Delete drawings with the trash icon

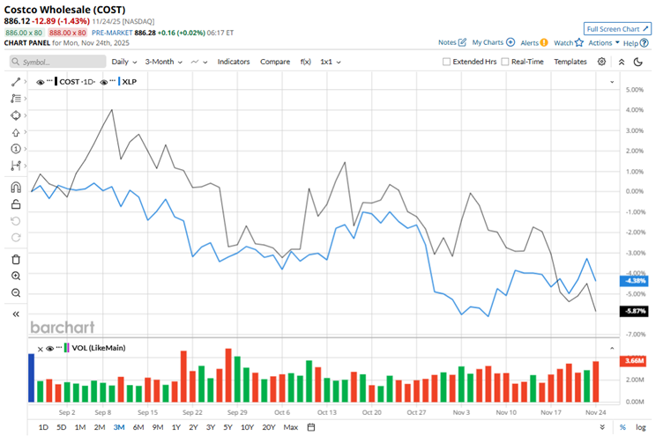16,259
